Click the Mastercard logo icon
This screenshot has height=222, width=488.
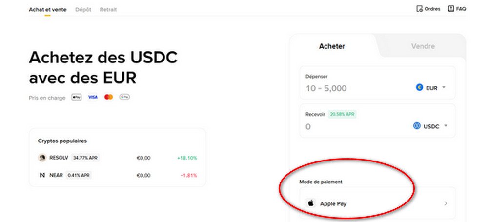[x=108, y=97]
